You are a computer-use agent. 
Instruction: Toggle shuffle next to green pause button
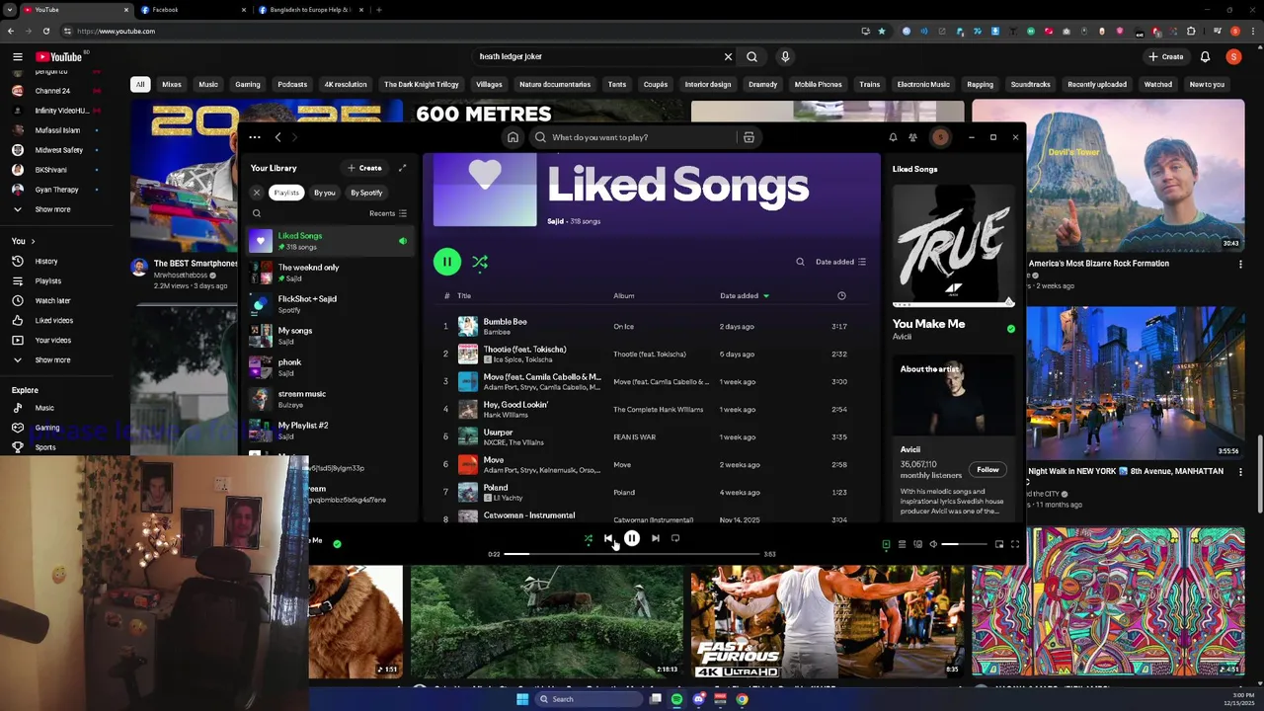(480, 262)
